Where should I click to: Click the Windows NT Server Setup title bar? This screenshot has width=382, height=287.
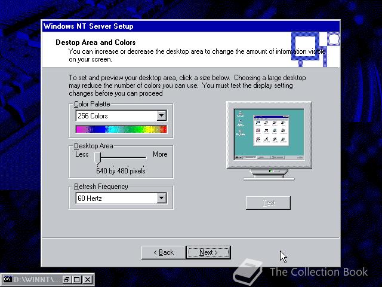[x=191, y=26]
